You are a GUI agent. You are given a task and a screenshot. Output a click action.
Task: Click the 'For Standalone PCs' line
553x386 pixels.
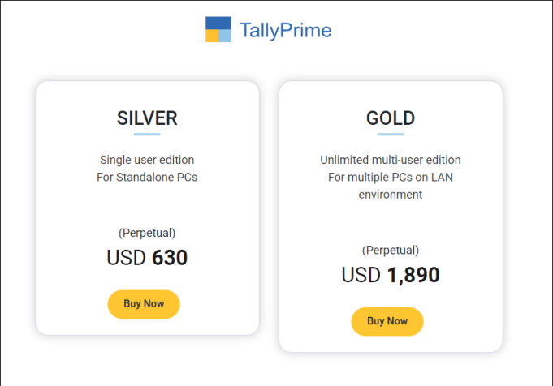[147, 177]
